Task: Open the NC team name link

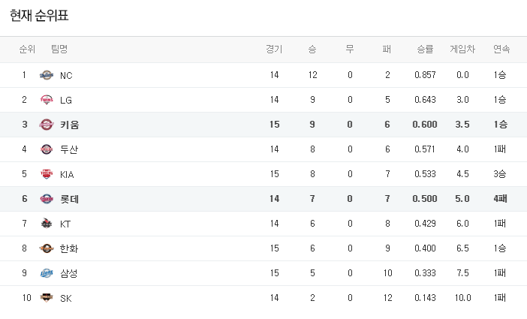Action: [x=66, y=75]
